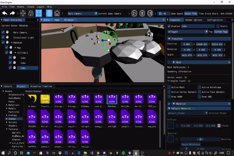Click the Custom Tags button
The width and height of the screenshot is (234, 156).
click(221, 32)
